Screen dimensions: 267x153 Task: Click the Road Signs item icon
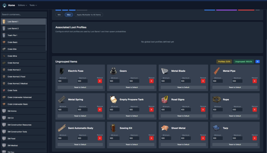165,100
